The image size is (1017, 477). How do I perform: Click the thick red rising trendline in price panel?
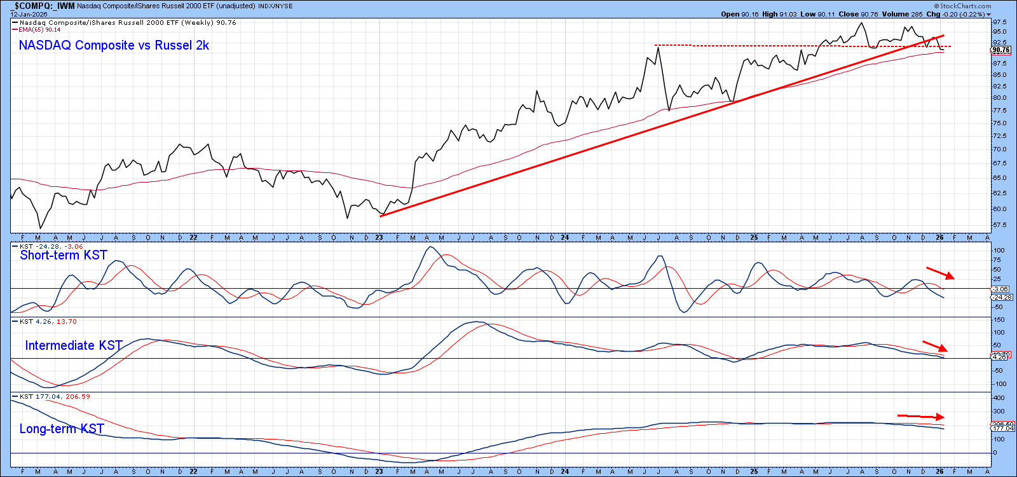(x=662, y=126)
